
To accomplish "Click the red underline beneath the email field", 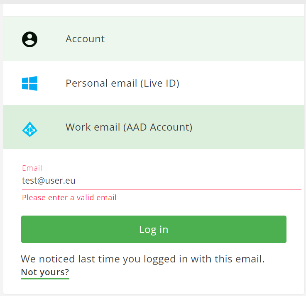I will [x=161, y=189].
